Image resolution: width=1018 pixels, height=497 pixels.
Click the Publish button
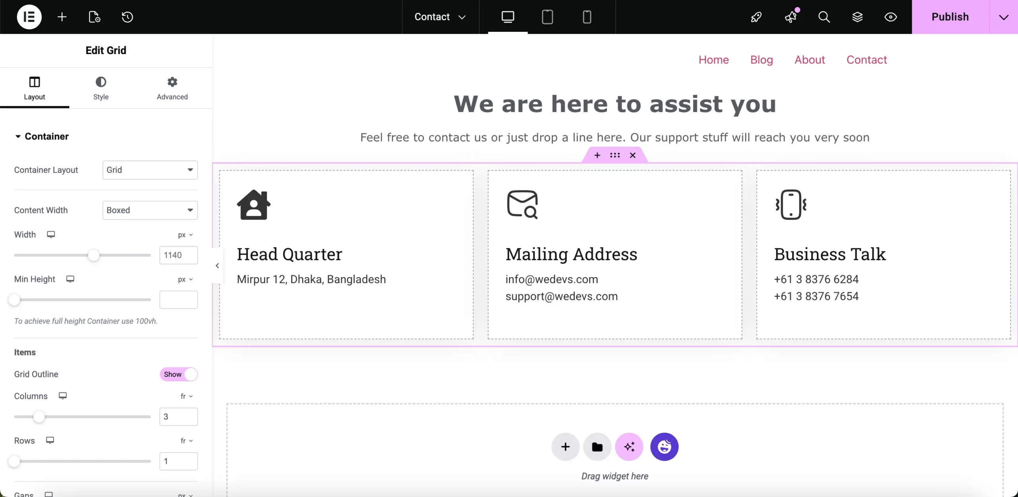(951, 17)
